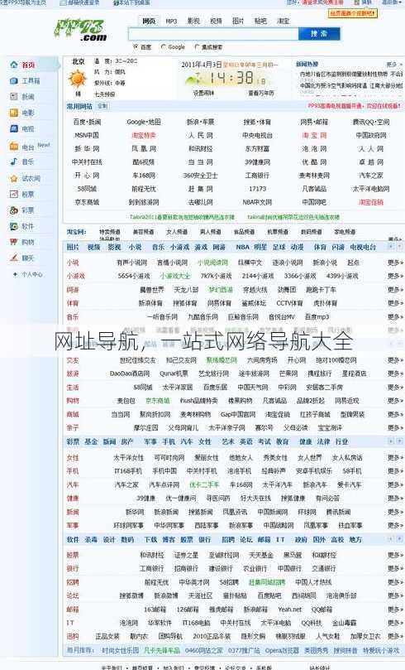This screenshot has width=405, height=670.
Task: Click the PP93.com logo
Action: pyautogui.click(x=80, y=31)
